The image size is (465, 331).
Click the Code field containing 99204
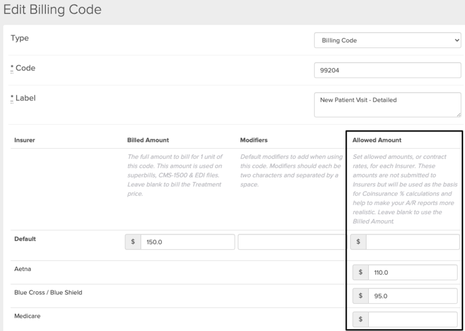tap(387, 70)
